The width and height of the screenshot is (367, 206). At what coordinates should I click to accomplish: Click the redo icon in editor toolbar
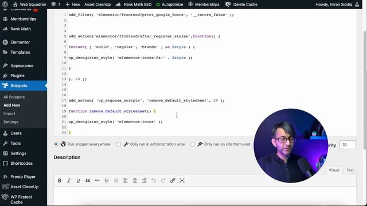click(163, 180)
